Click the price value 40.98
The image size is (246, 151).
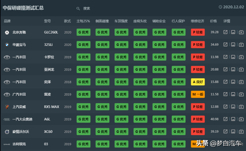[214, 119]
